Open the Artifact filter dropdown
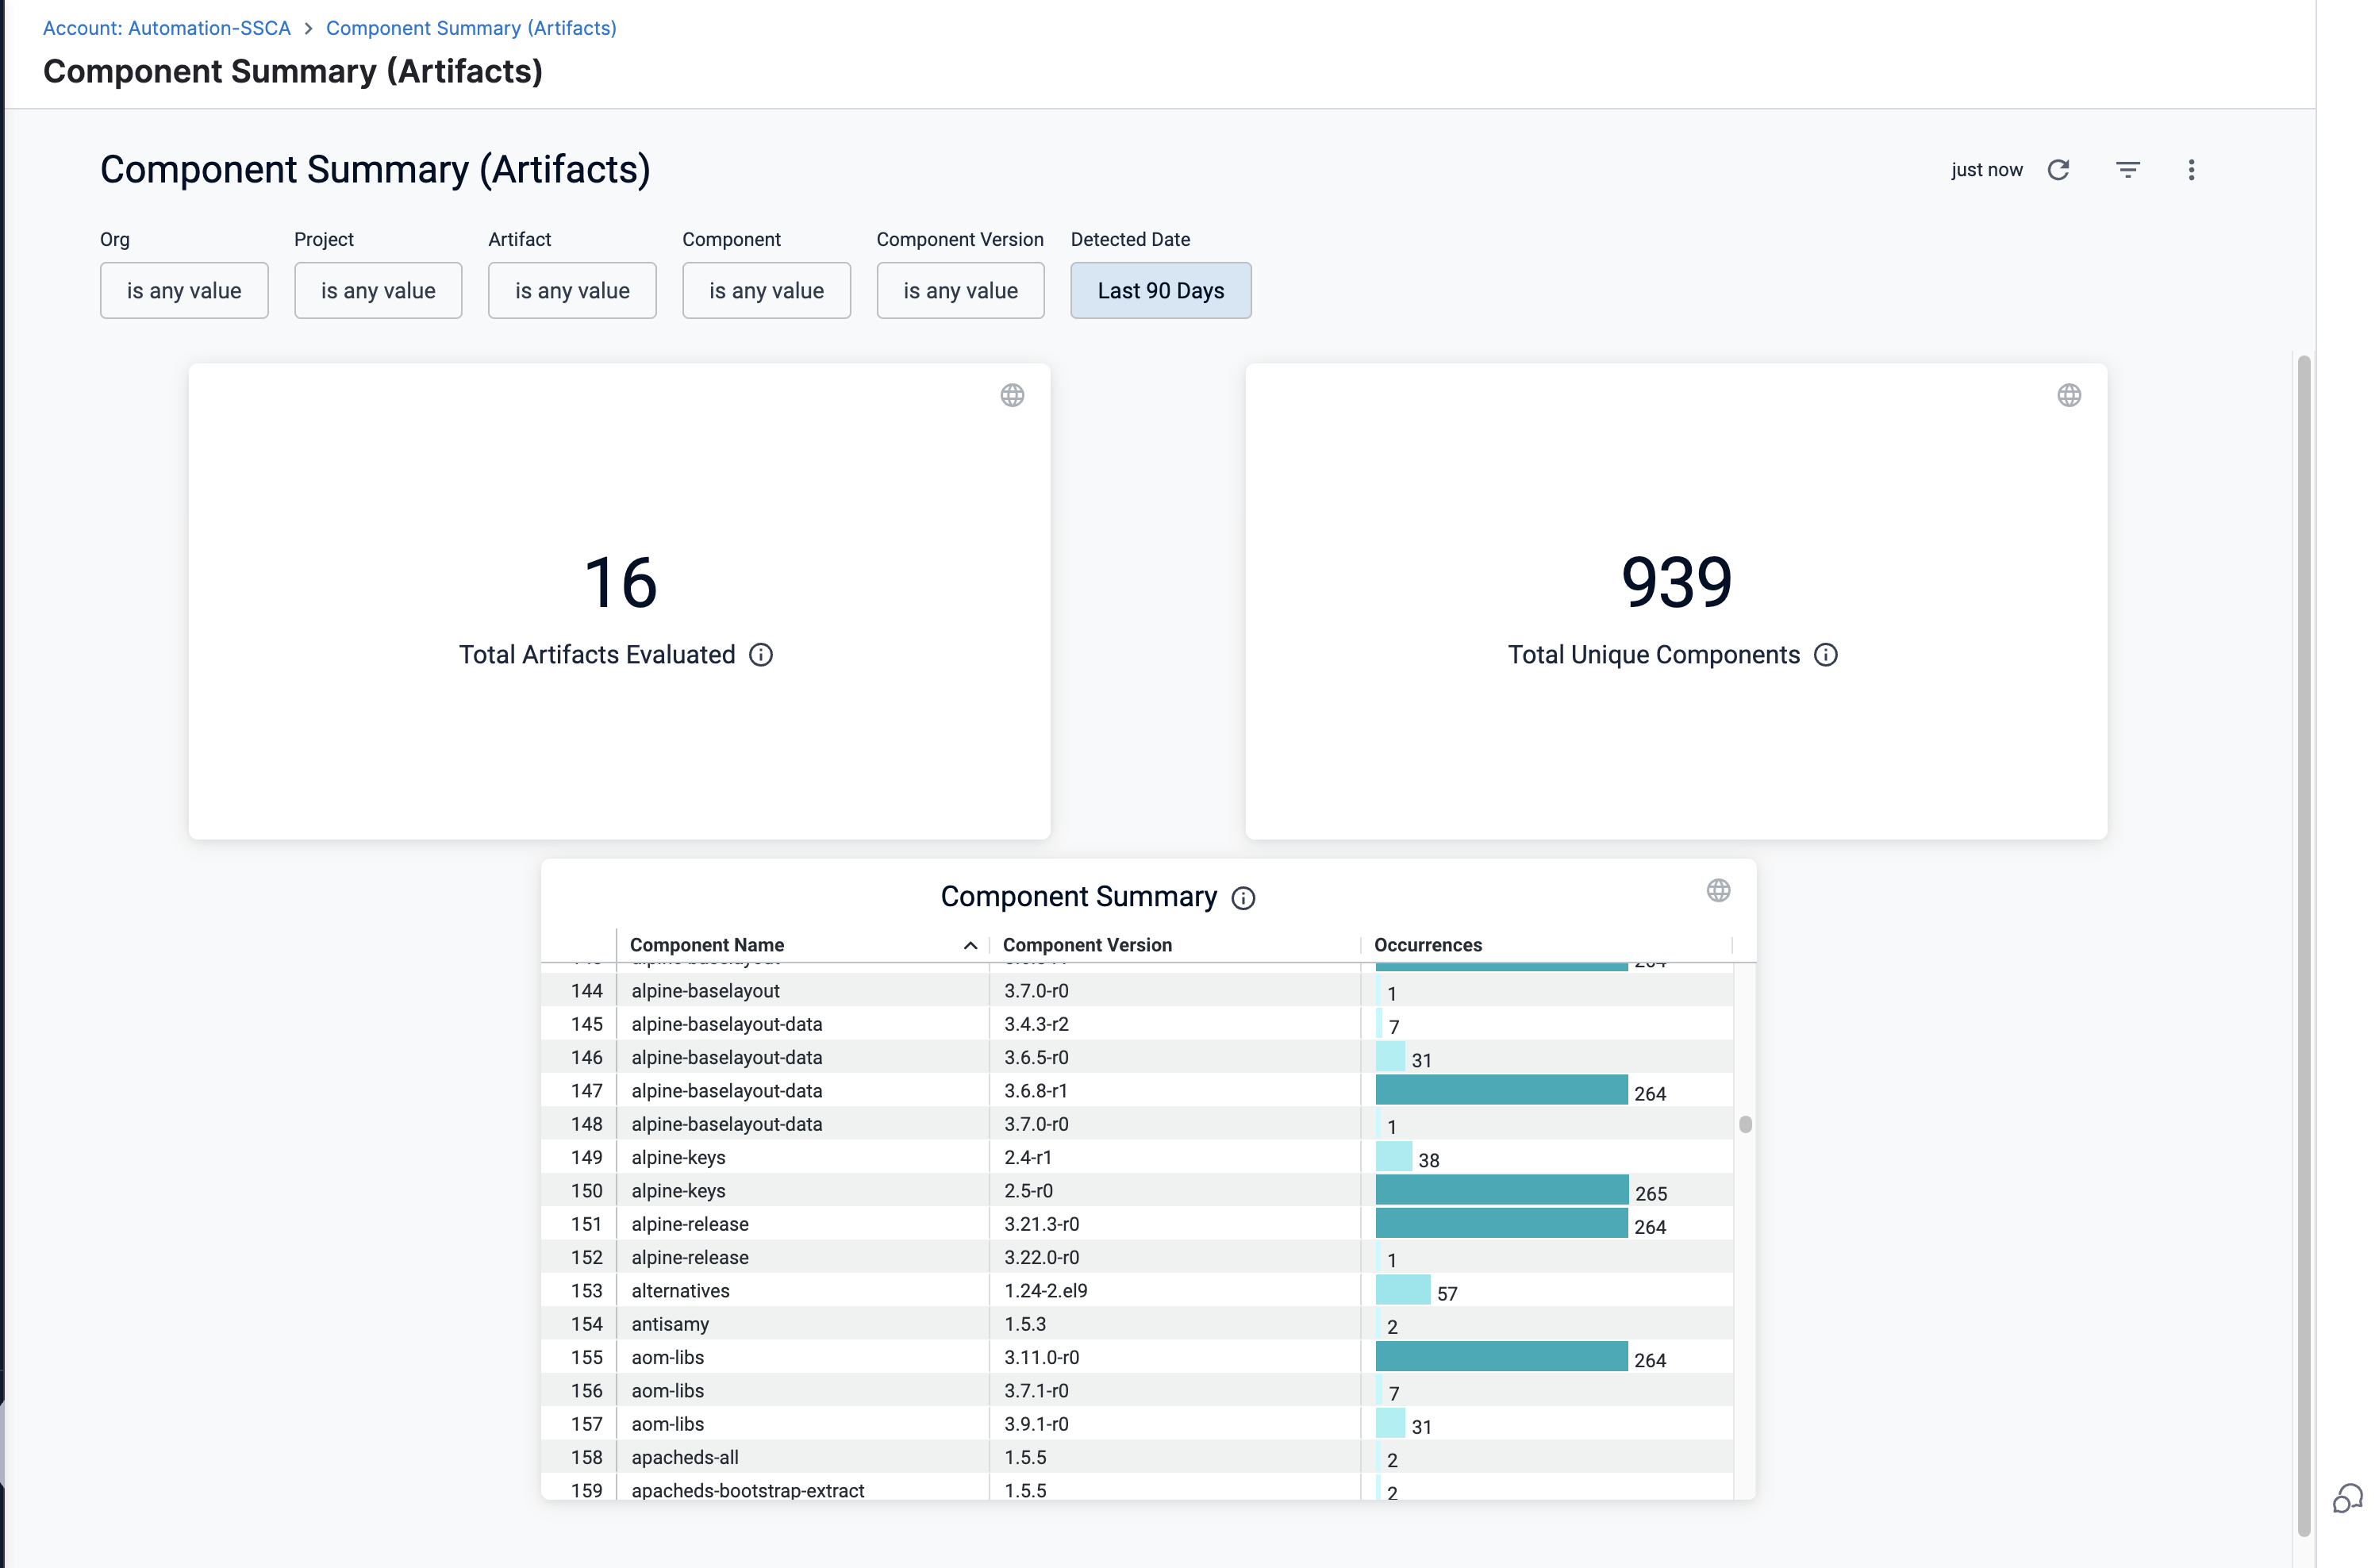Screen dimensions: 2379x1568 pos(572,291)
